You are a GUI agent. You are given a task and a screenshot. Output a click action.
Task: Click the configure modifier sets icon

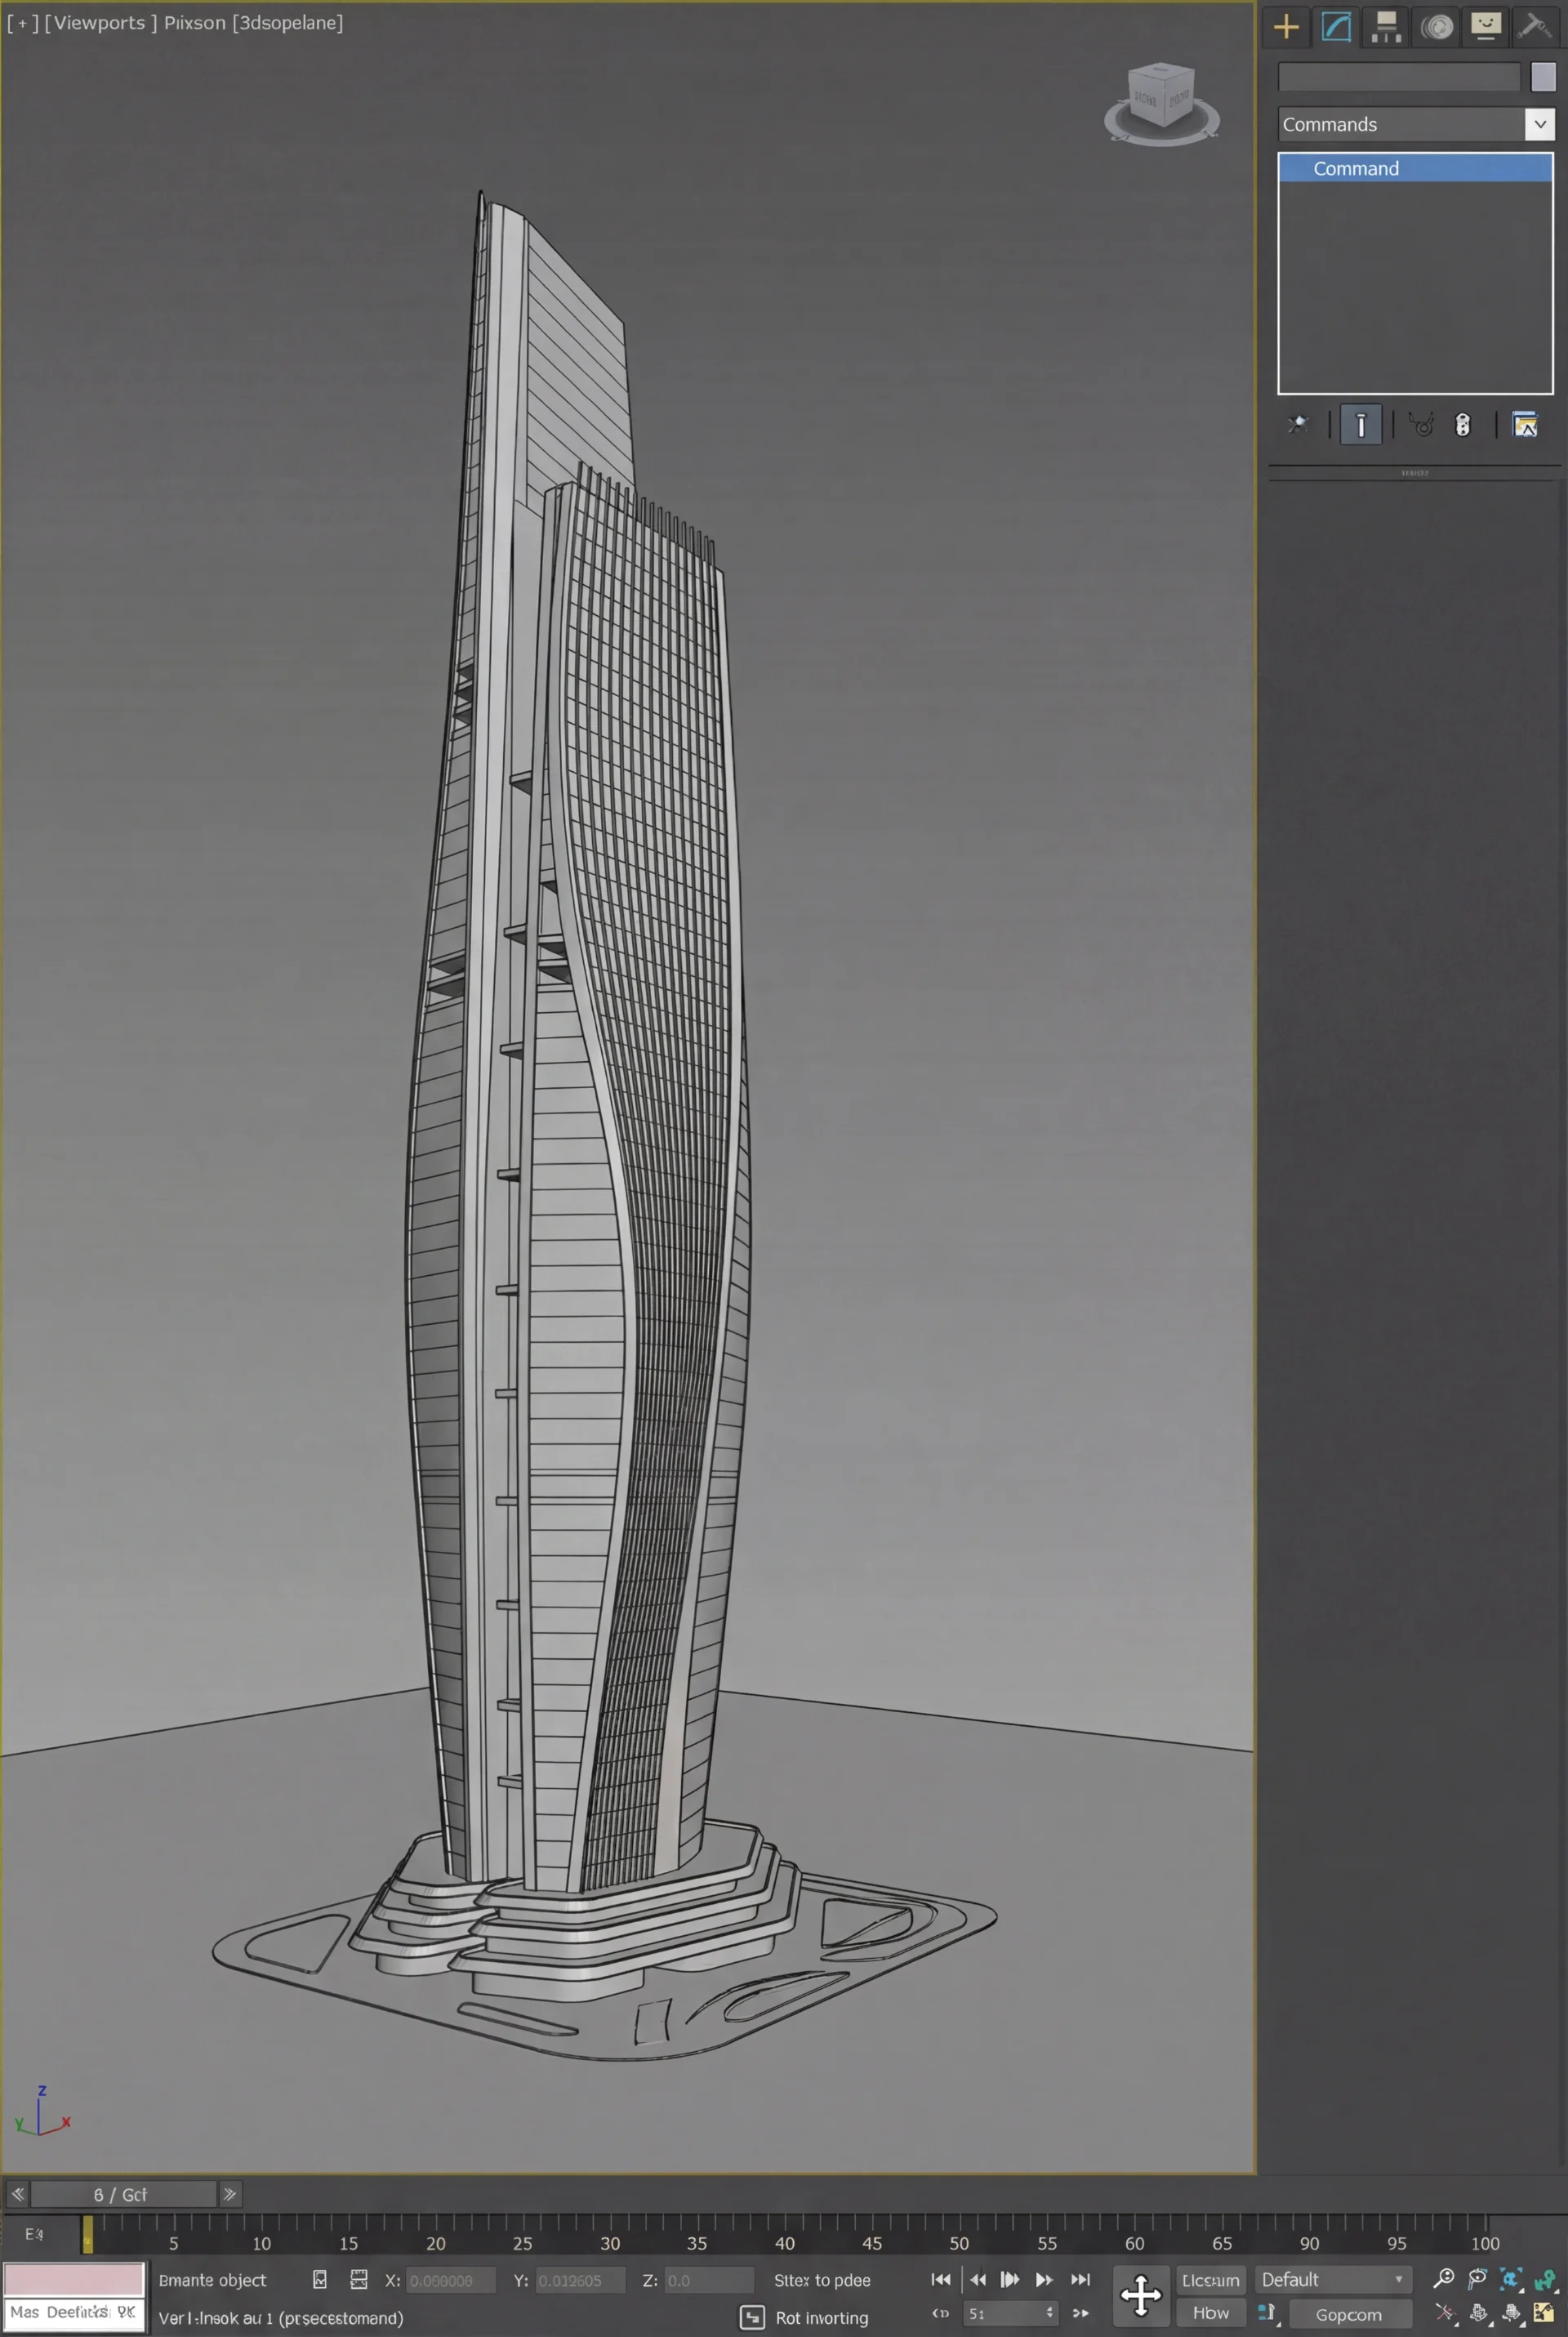pyautogui.click(x=1524, y=425)
